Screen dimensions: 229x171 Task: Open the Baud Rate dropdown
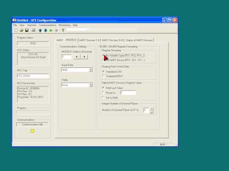tap(91, 70)
